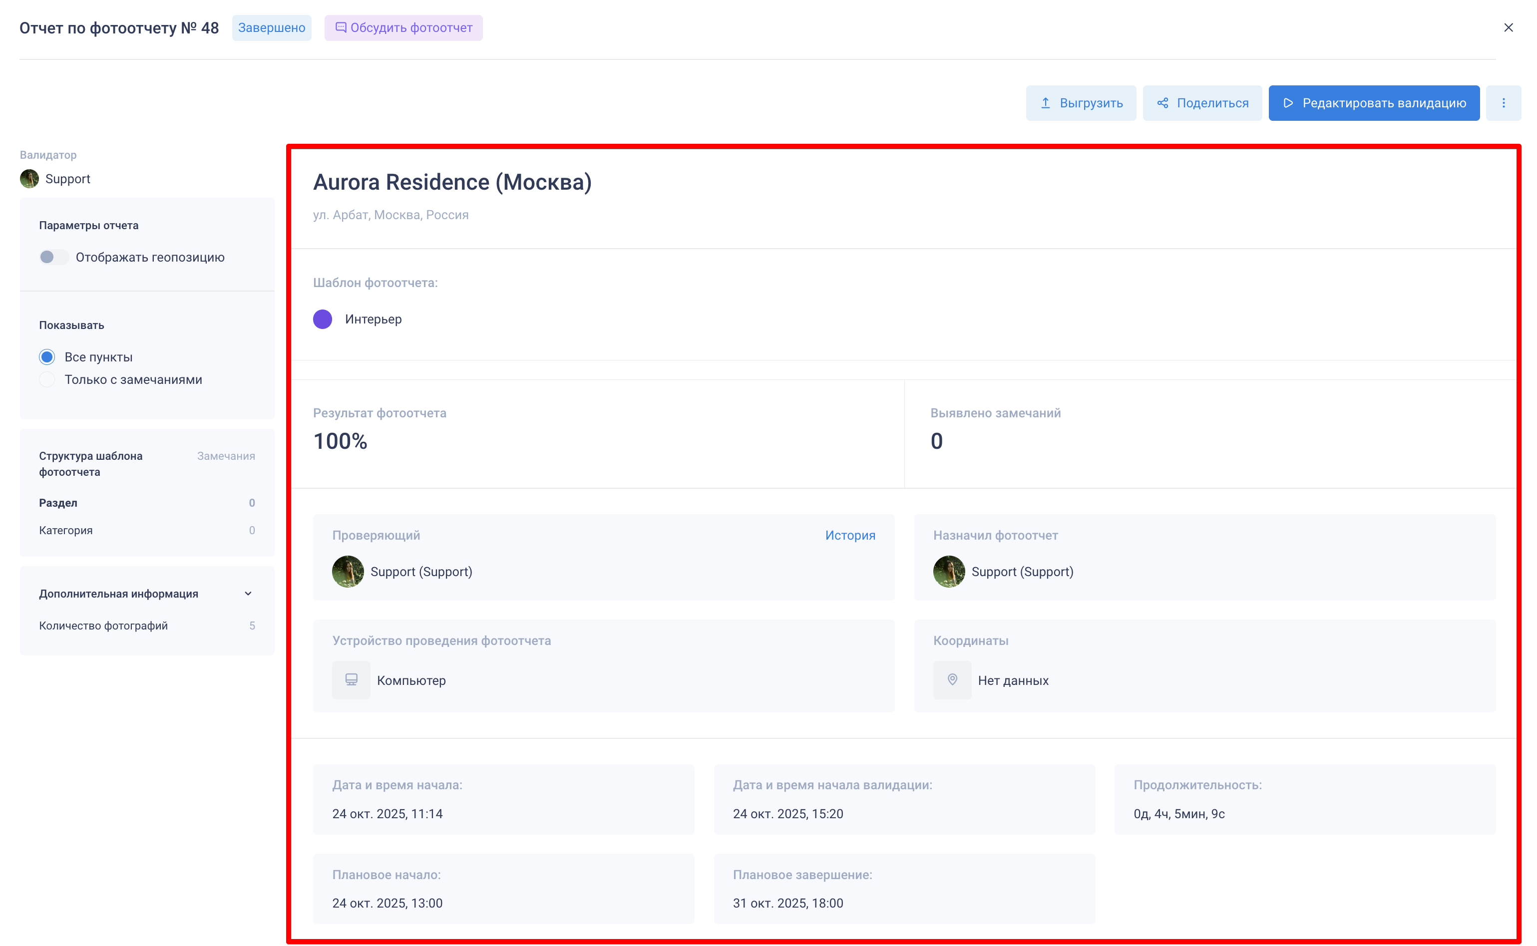Click the purple Интерьер template color dot

(322, 319)
